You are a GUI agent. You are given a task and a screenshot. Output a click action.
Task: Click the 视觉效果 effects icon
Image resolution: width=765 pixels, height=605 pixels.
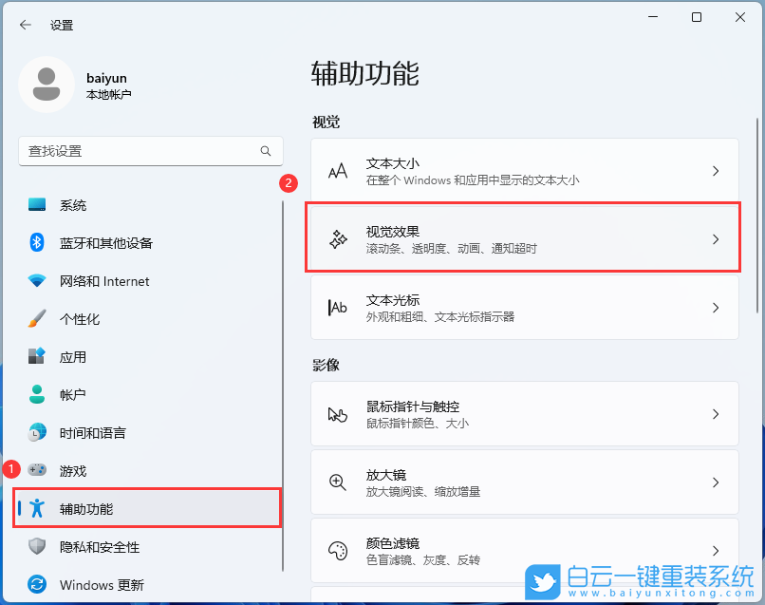[x=338, y=237]
